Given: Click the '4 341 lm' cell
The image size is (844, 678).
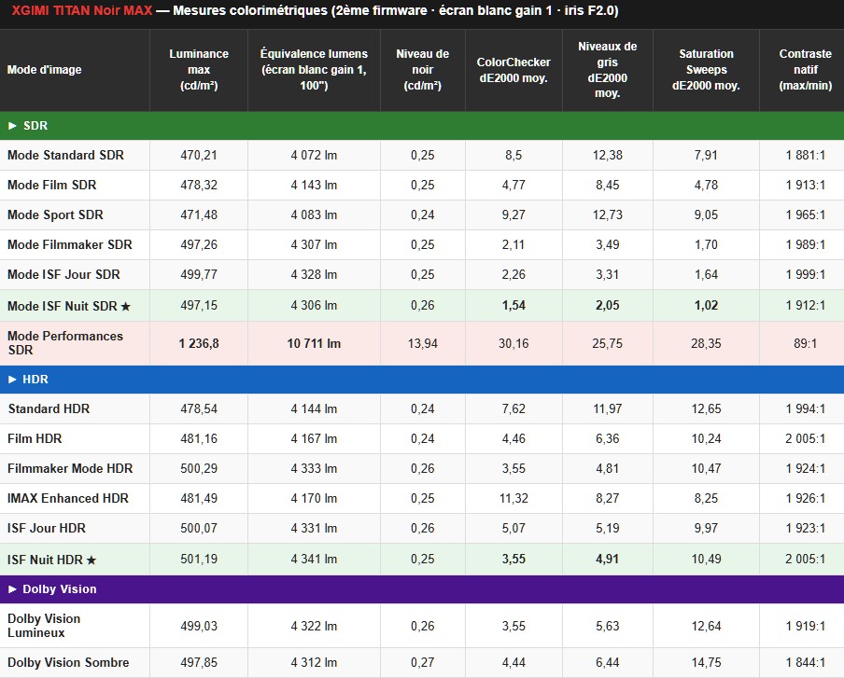Looking at the screenshot, I should (314, 560).
